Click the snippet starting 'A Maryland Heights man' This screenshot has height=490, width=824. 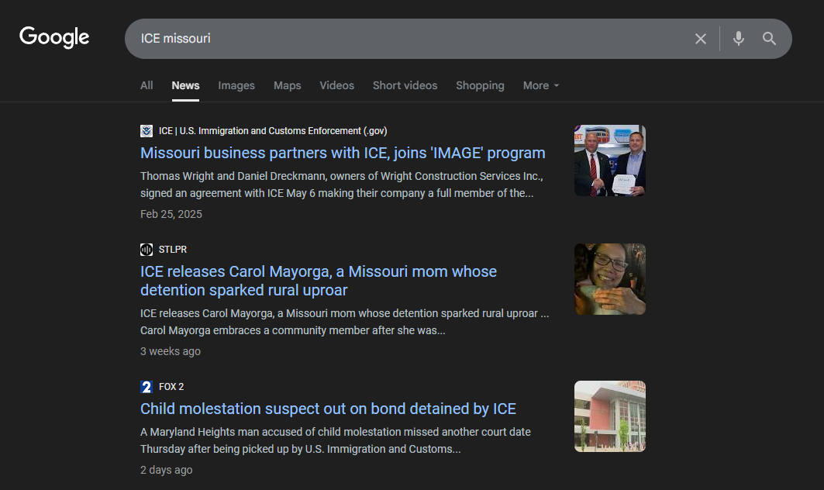point(336,440)
